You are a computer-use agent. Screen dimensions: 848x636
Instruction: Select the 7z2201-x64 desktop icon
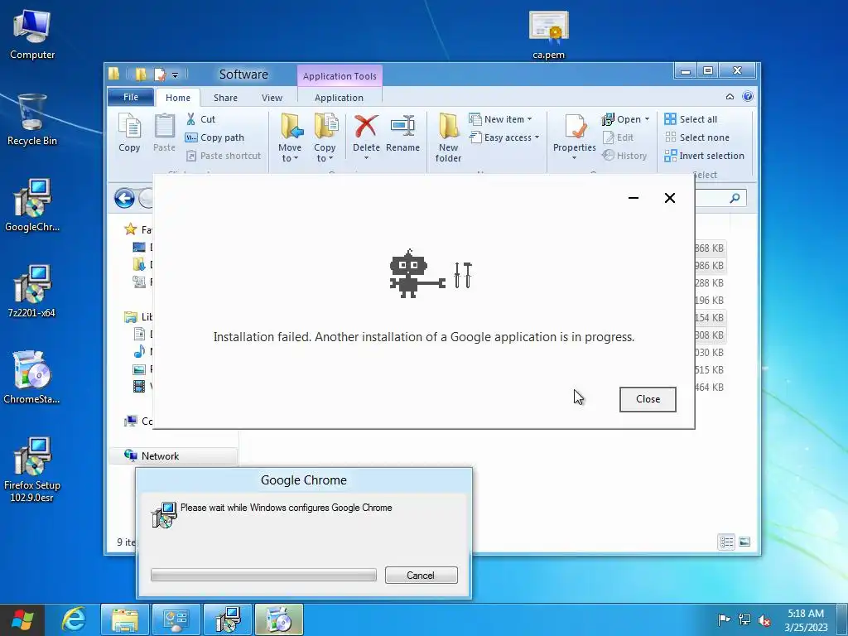(32, 291)
